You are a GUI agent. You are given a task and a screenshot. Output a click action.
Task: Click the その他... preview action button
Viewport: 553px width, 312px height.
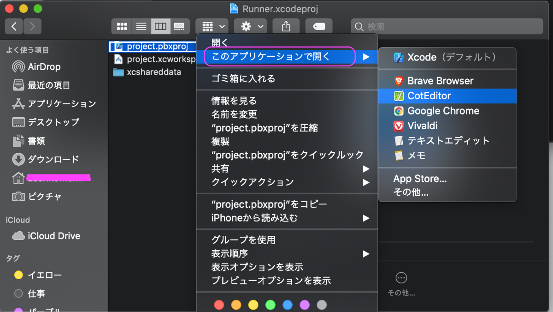click(x=401, y=283)
